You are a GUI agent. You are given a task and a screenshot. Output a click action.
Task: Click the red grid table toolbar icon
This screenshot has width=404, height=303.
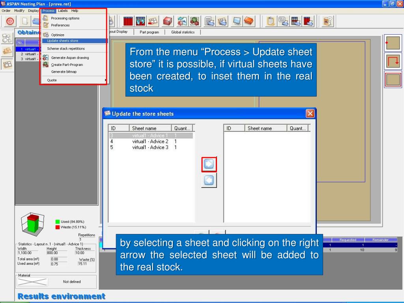click(128, 21)
